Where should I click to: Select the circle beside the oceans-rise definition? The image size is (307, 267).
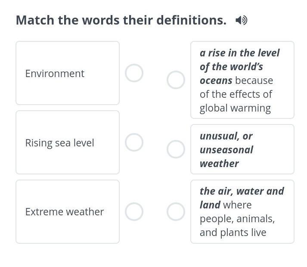click(x=176, y=80)
